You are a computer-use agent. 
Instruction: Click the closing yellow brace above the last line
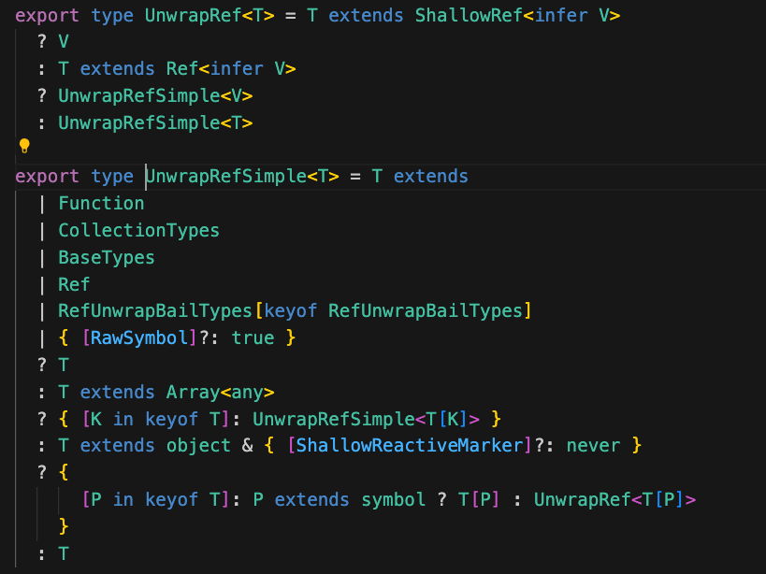coord(64,526)
